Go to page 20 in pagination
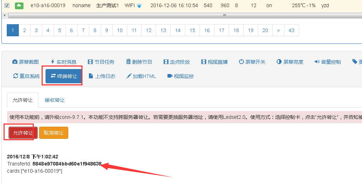This screenshot has height=184, width=362. (x=265, y=30)
